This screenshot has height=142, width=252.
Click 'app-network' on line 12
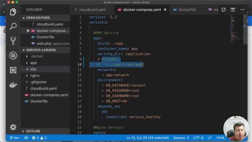(x=117, y=75)
